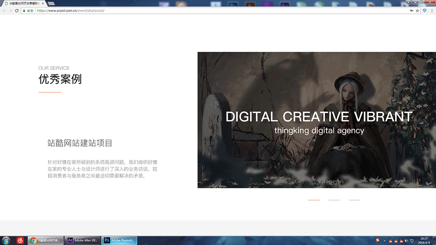The image size is (436, 245).
Task: Close the 站酷建站 browser tab
Action: point(43,3)
